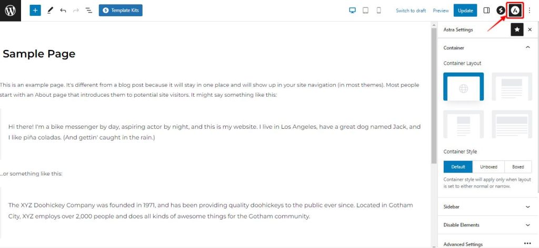The width and height of the screenshot is (539, 248).
Task: Expand the Sidebar section
Action: 487,207
